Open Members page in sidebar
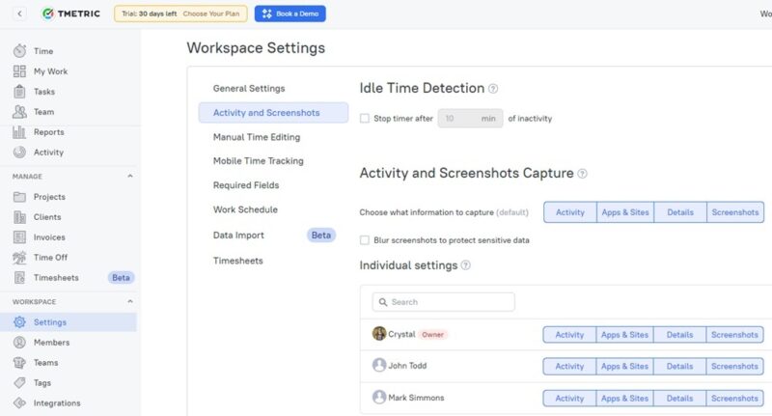 point(51,342)
